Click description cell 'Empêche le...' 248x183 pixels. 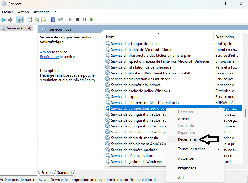click(x=226, y=61)
